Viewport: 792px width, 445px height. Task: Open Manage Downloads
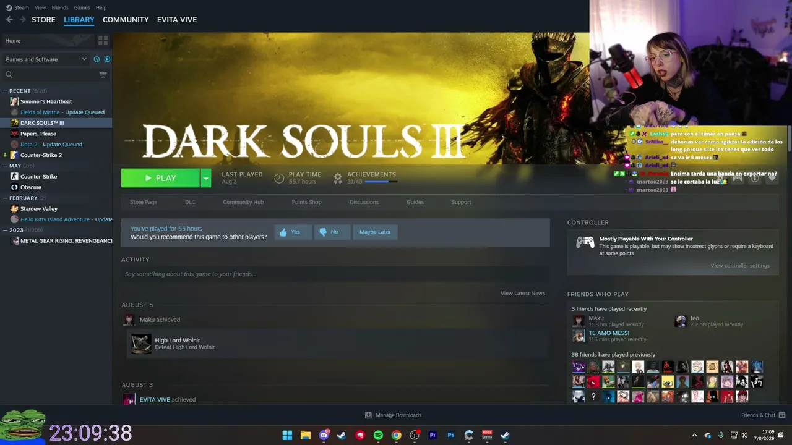click(x=392, y=415)
